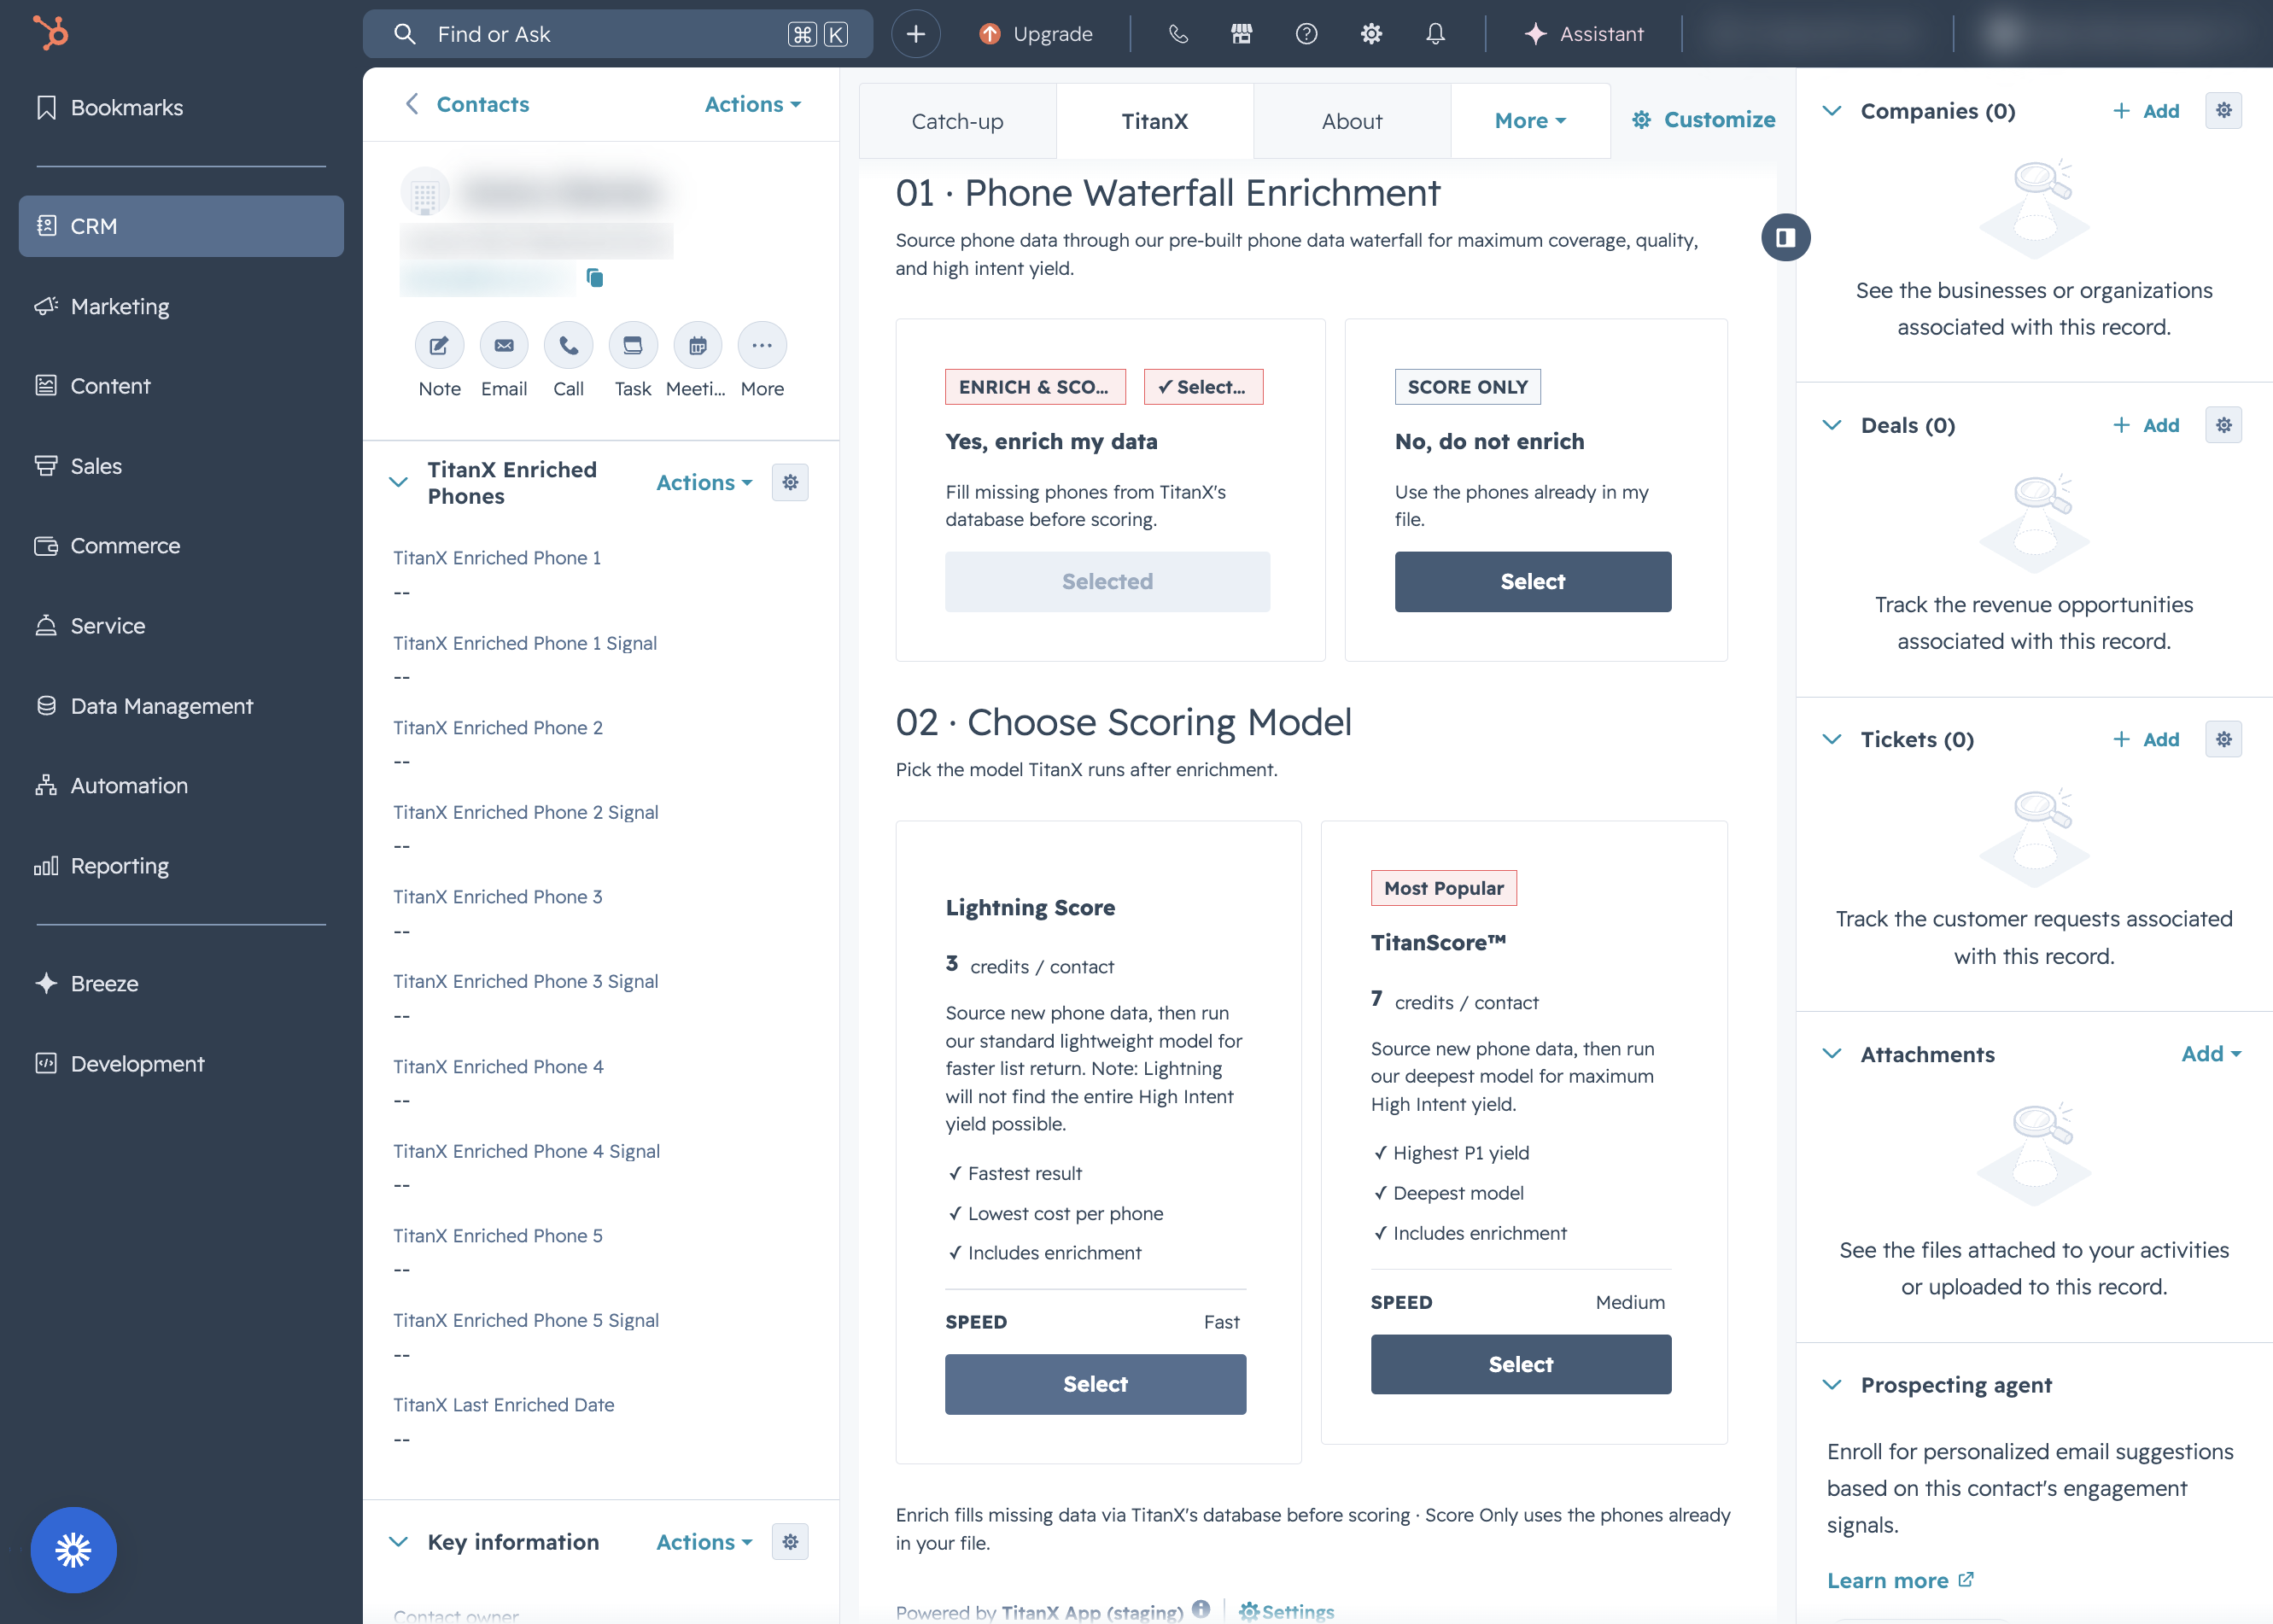Open the CRM sidebar menu
2273x1624 pixels.
coord(181,226)
